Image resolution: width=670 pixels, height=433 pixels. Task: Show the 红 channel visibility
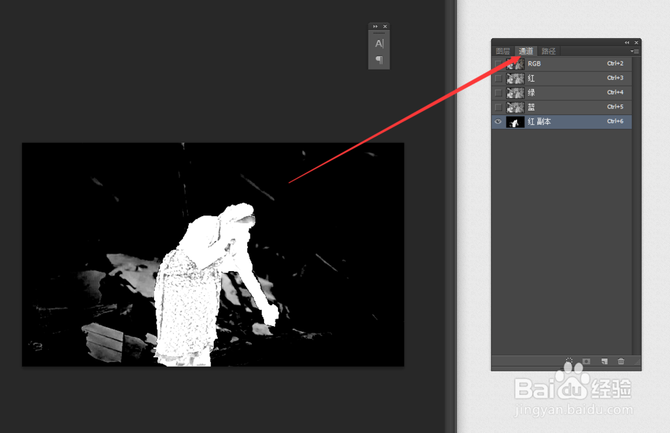click(498, 78)
